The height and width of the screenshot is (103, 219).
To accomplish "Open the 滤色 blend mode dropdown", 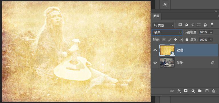I will pyautogui.click(x=167, y=33).
